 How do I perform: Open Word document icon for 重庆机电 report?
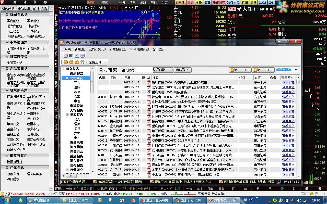tap(149, 92)
